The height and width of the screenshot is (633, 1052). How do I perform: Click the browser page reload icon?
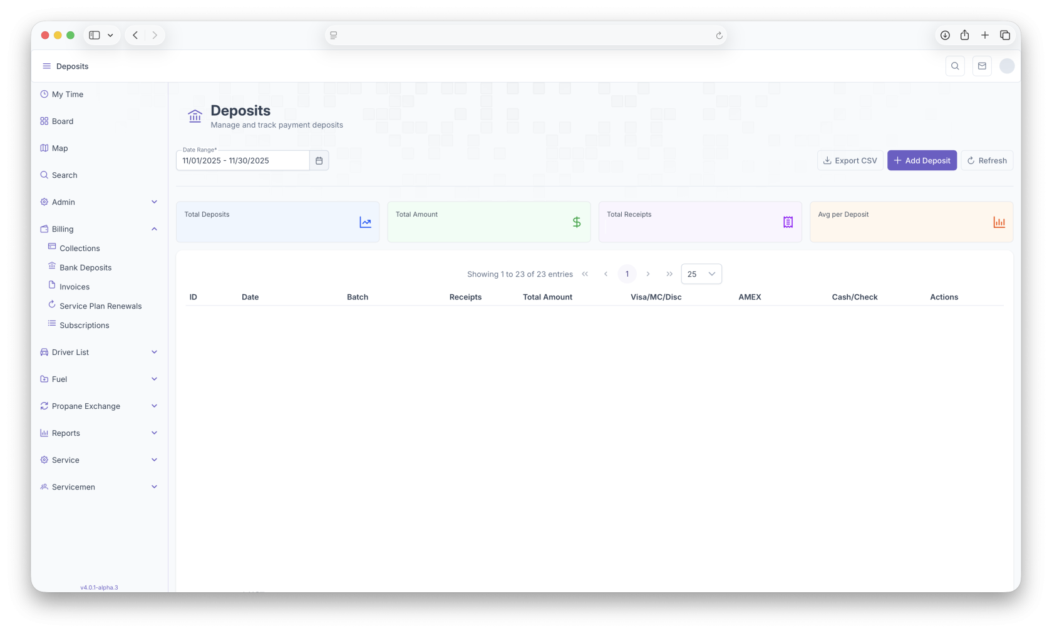coord(719,36)
